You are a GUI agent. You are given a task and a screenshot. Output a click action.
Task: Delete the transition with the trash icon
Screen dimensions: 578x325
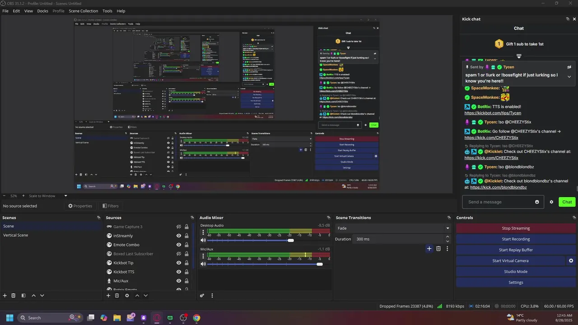coord(438,249)
